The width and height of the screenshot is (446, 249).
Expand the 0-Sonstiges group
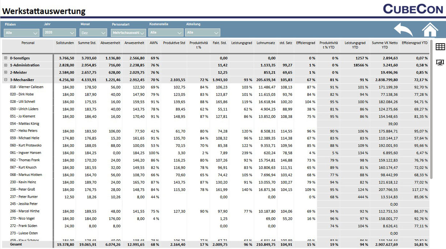click(x=6, y=58)
